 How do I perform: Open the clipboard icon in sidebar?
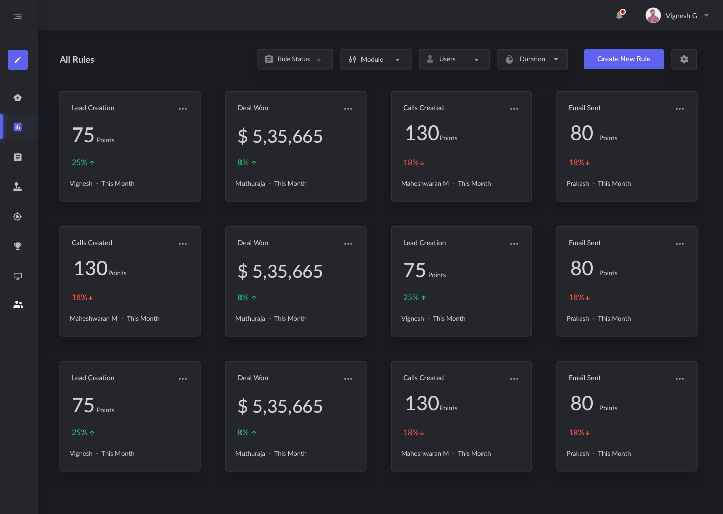(18, 157)
